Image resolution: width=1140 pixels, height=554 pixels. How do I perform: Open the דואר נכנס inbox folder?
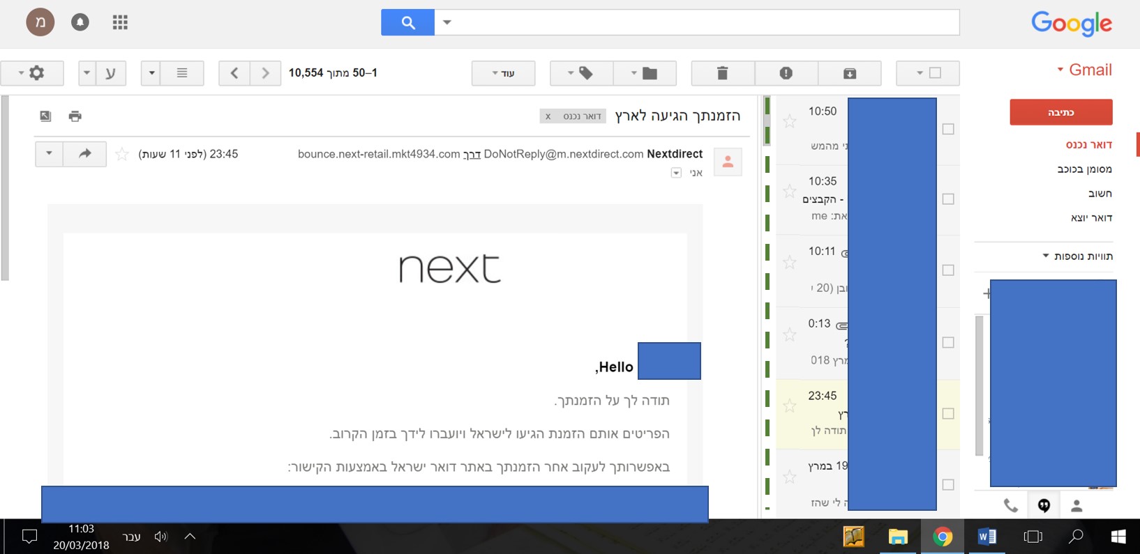pos(1088,145)
